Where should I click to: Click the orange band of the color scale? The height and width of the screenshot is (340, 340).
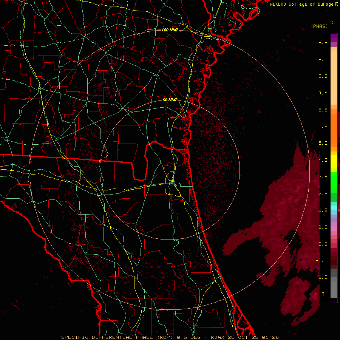(334, 130)
